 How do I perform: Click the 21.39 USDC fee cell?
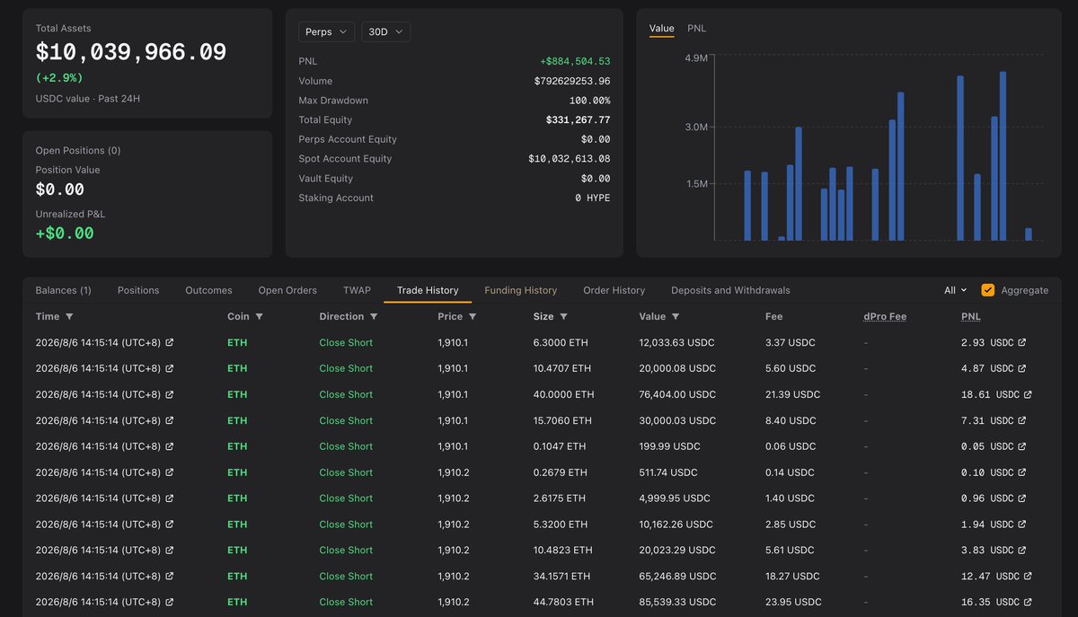[x=792, y=394]
